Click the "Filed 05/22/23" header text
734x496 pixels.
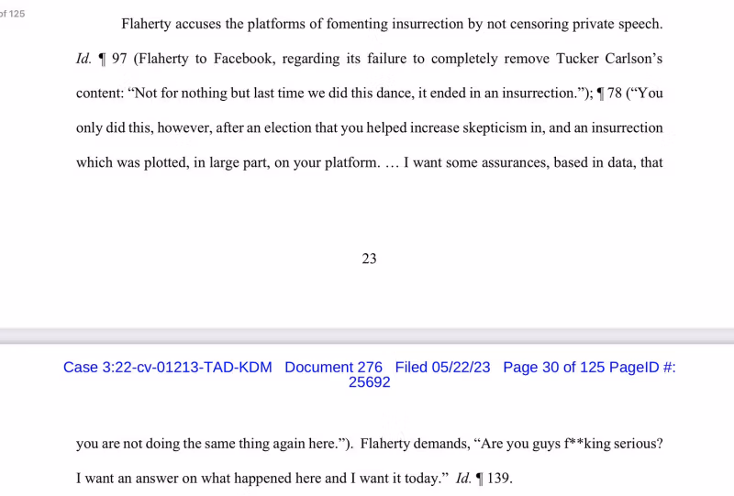click(442, 368)
